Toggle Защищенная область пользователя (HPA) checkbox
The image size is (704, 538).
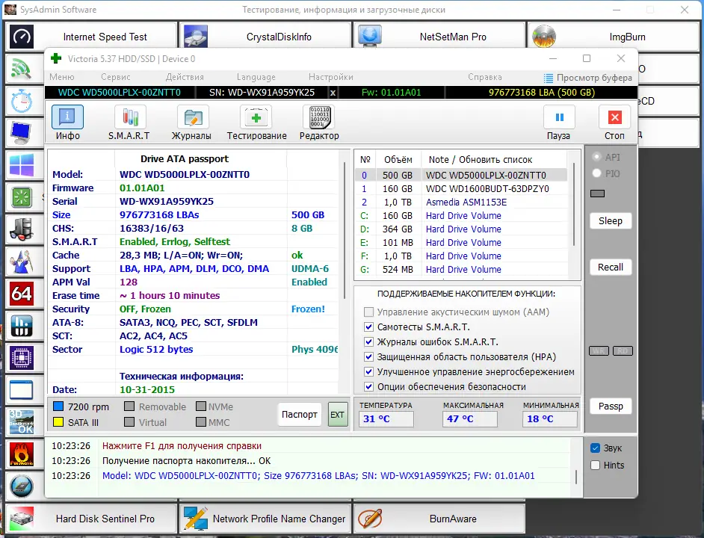368,357
